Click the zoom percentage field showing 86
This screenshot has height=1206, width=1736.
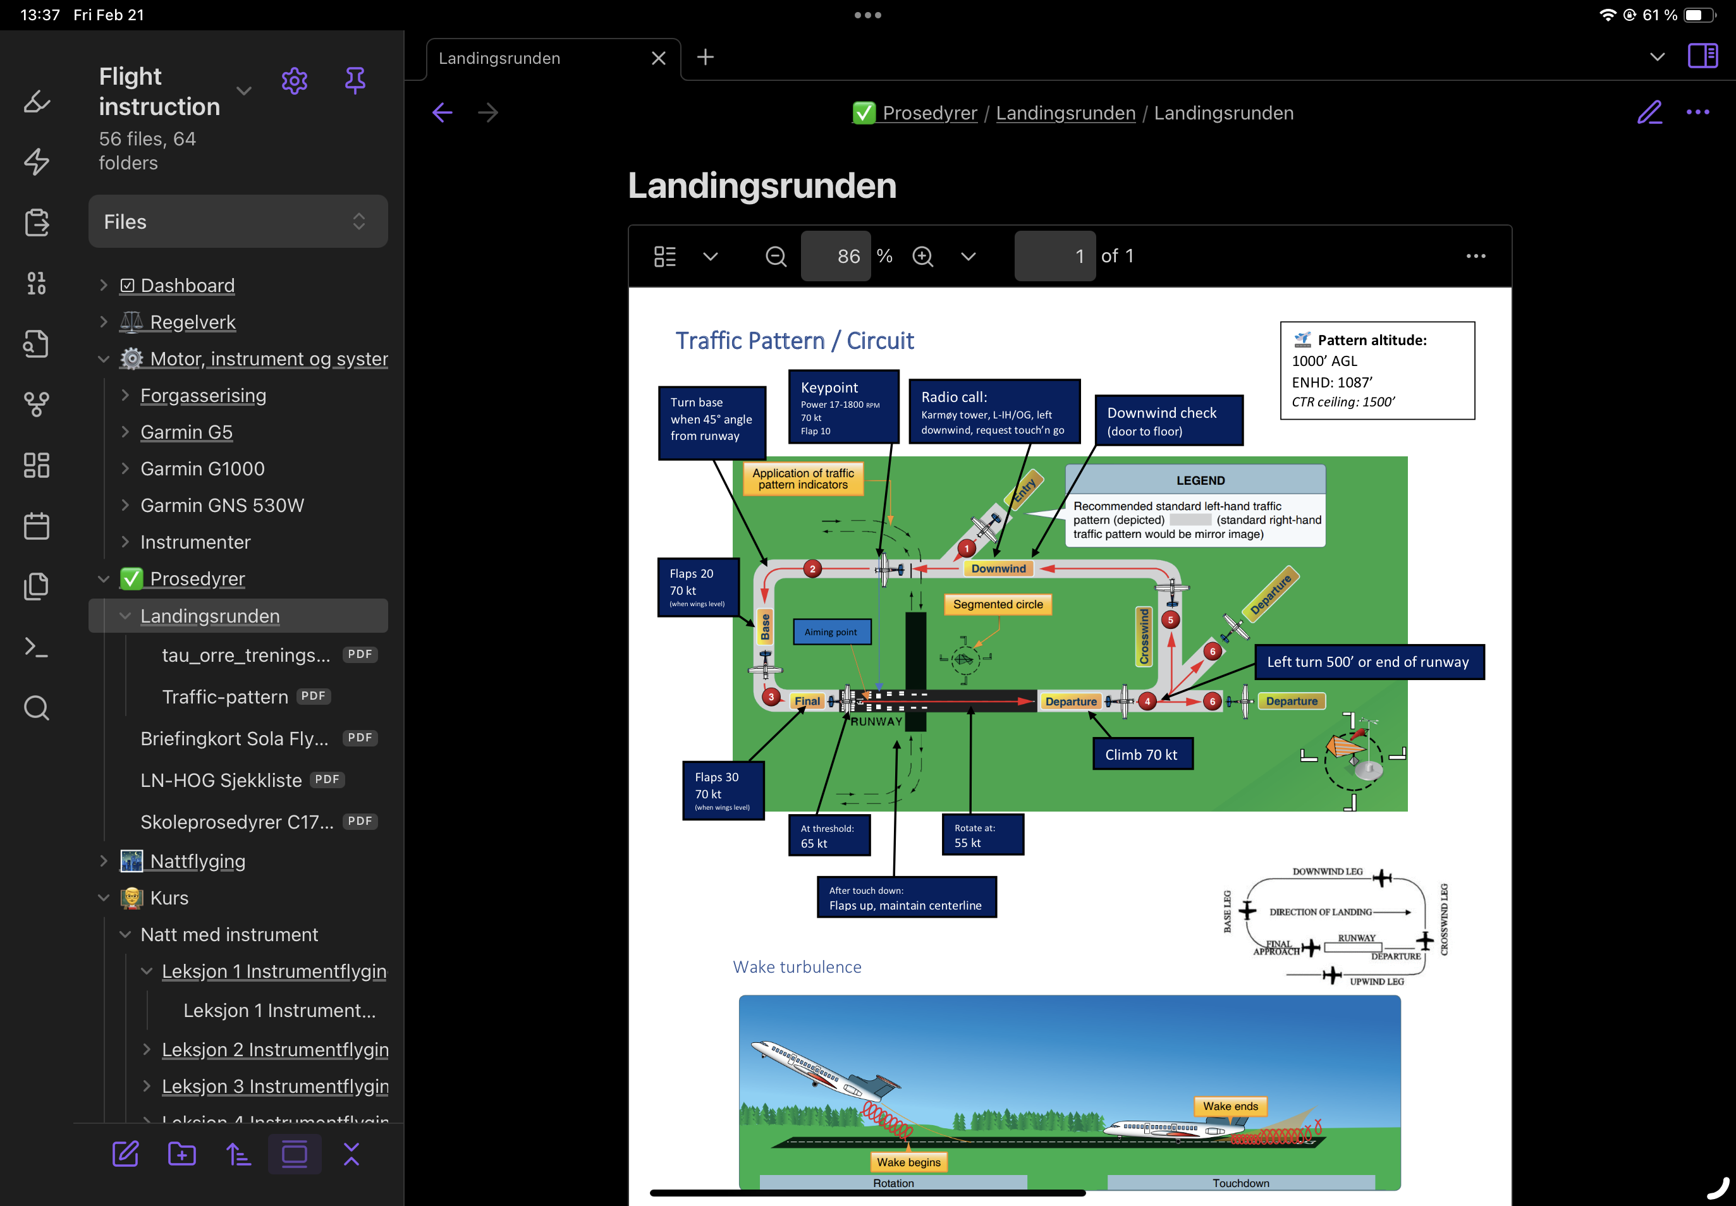835,256
